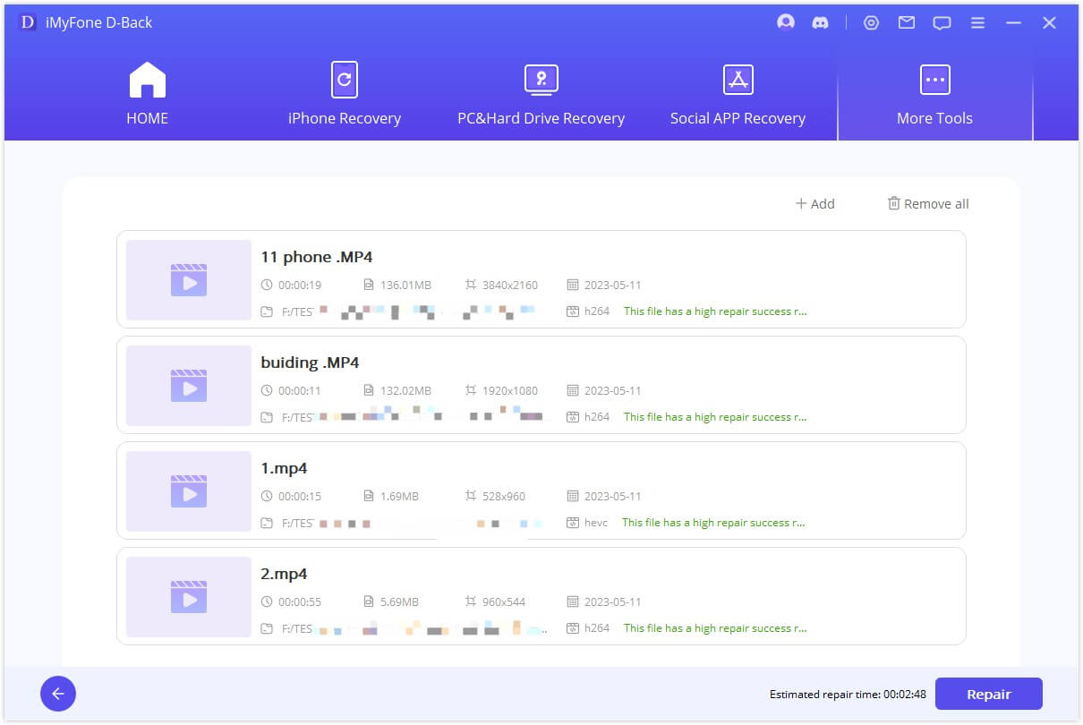Screen dimensions: 1083x725
Task: Click the file name buiding .MP4
Action: [x=310, y=362]
